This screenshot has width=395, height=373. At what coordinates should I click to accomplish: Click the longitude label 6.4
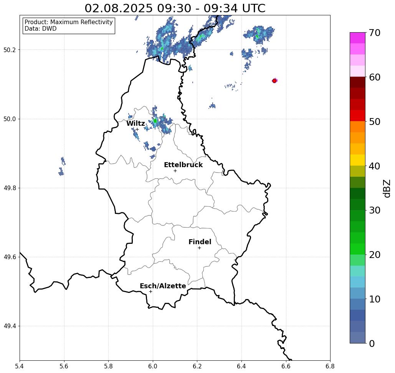[241, 366]
